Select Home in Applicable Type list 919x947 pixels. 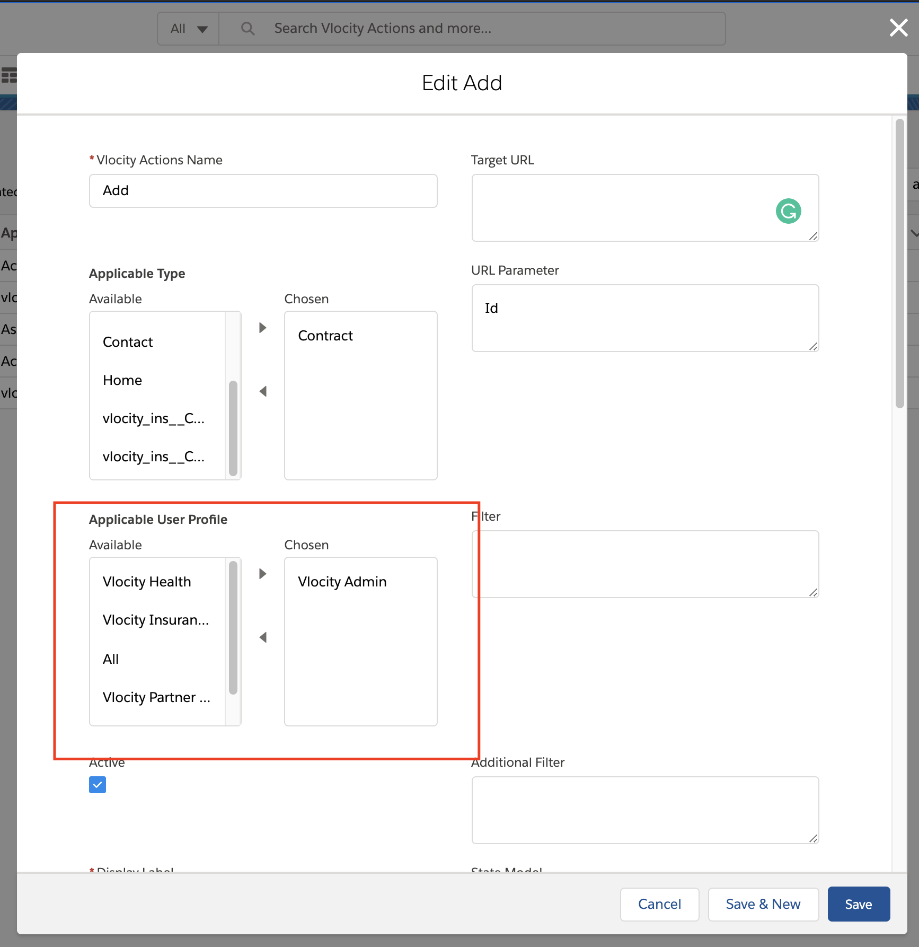[158, 380]
